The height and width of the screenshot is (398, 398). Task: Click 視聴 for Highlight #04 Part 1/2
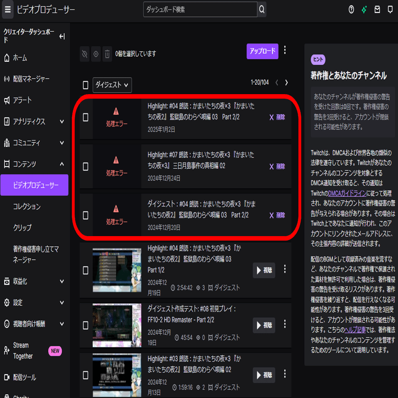[264, 270]
